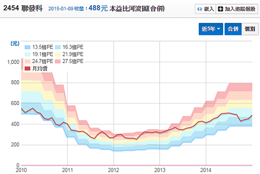
Task: Click the 2011 x-axis label
Action: tap(67, 170)
